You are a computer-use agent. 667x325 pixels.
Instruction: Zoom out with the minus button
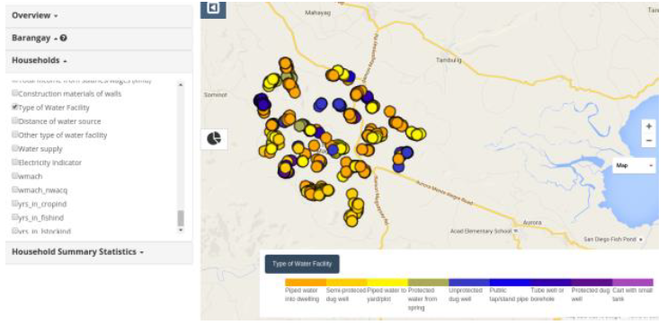(649, 140)
